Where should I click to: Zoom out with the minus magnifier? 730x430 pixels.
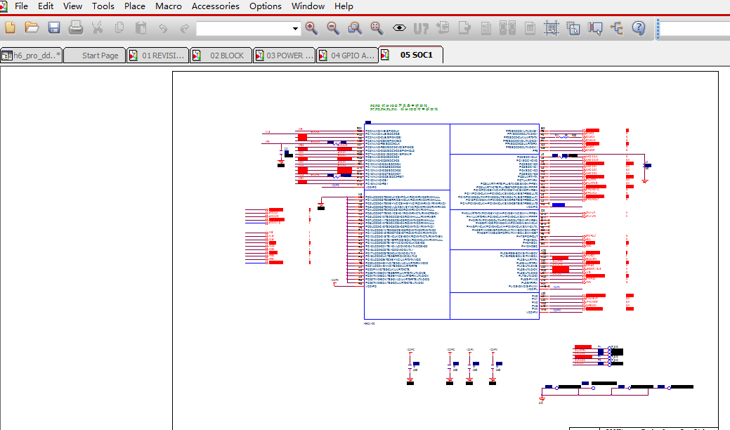(x=333, y=28)
